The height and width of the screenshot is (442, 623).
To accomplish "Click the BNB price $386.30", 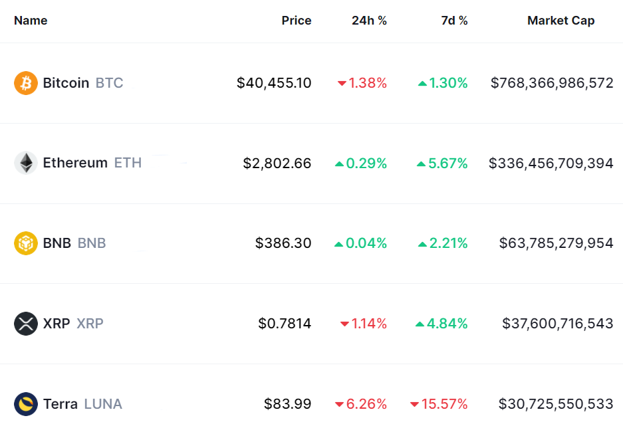I will (x=283, y=243).
